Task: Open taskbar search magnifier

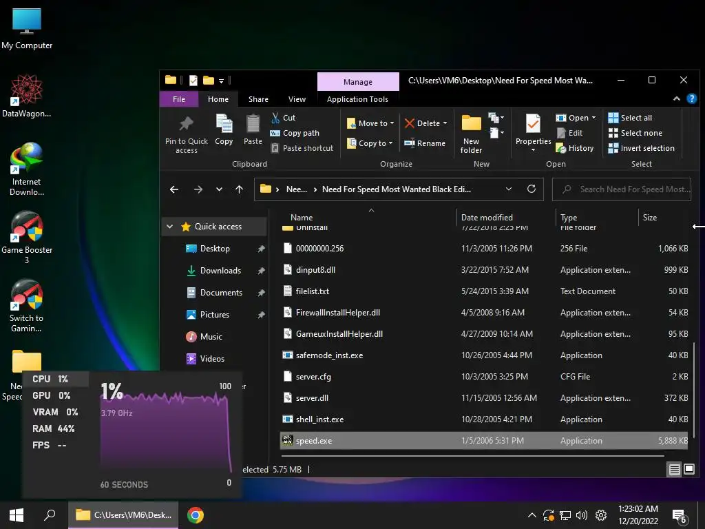Action: pyautogui.click(x=50, y=515)
